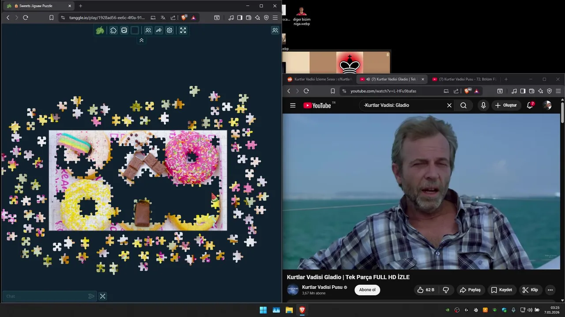Go back in the Tanggle browser window
Image resolution: width=565 pixels, height=317 pixels.
coord(8,18)
